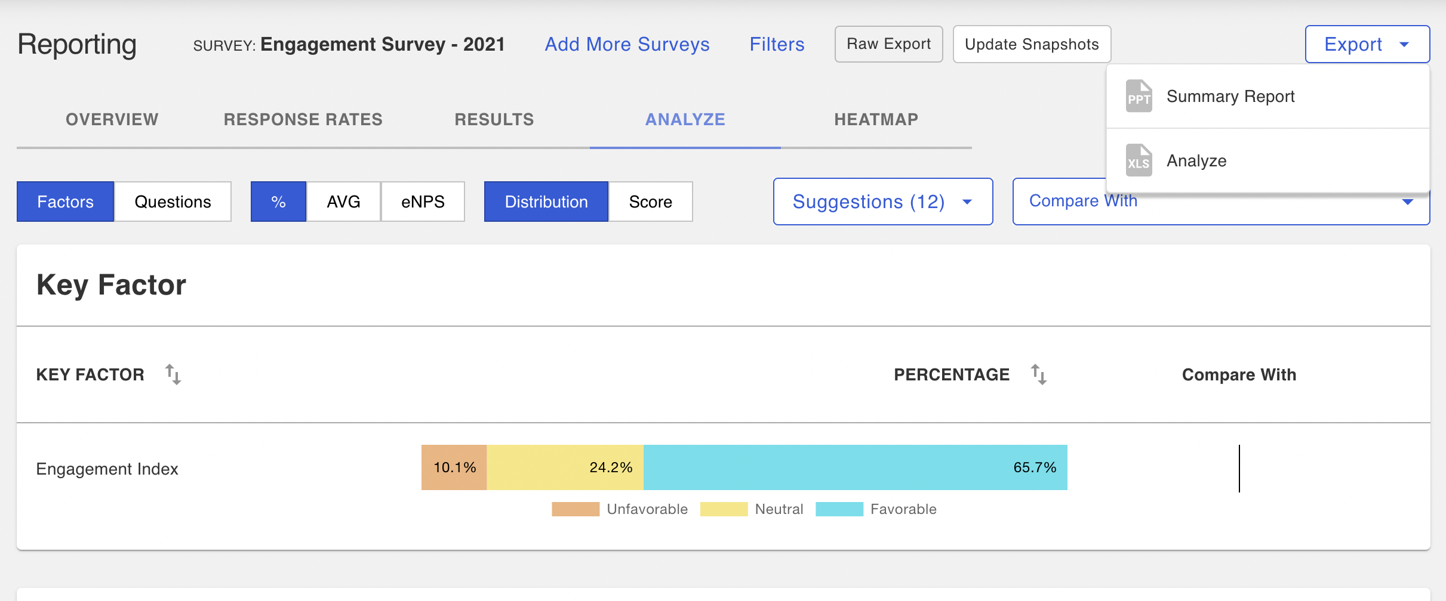Open the Heatmap tab

tap(876, 119)
